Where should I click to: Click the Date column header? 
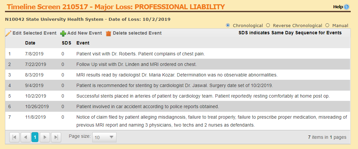[30, 43]
